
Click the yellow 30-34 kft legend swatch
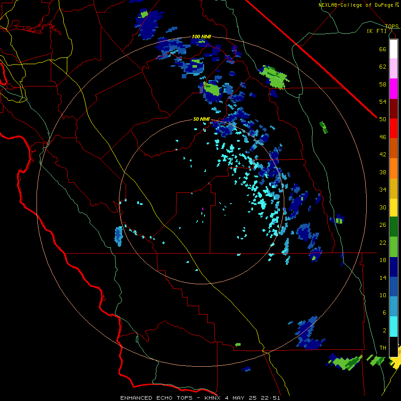393,207
